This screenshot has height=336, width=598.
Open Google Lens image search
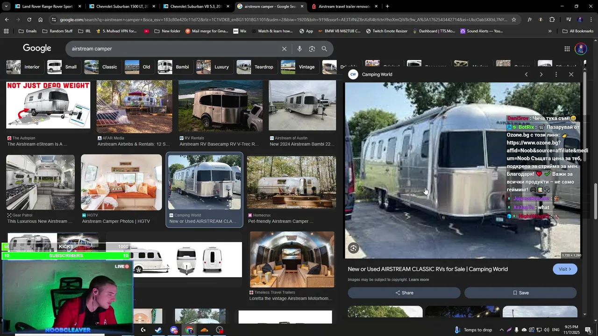click(x=312, y=49)
